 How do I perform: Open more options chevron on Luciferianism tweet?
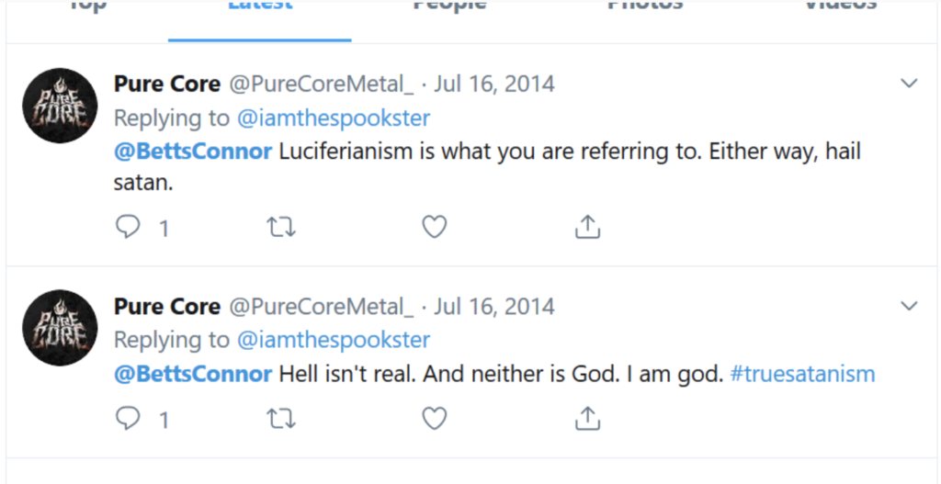[909, 84]
